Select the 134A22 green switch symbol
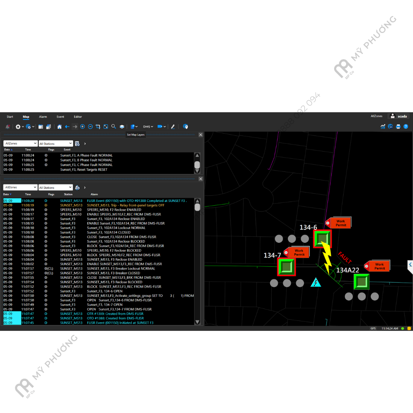This screenshot has width=413, height=413. coord(361,281)
